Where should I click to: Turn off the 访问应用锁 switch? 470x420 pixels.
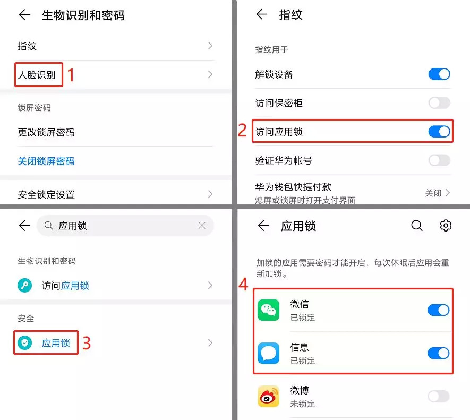pos(439,131)
